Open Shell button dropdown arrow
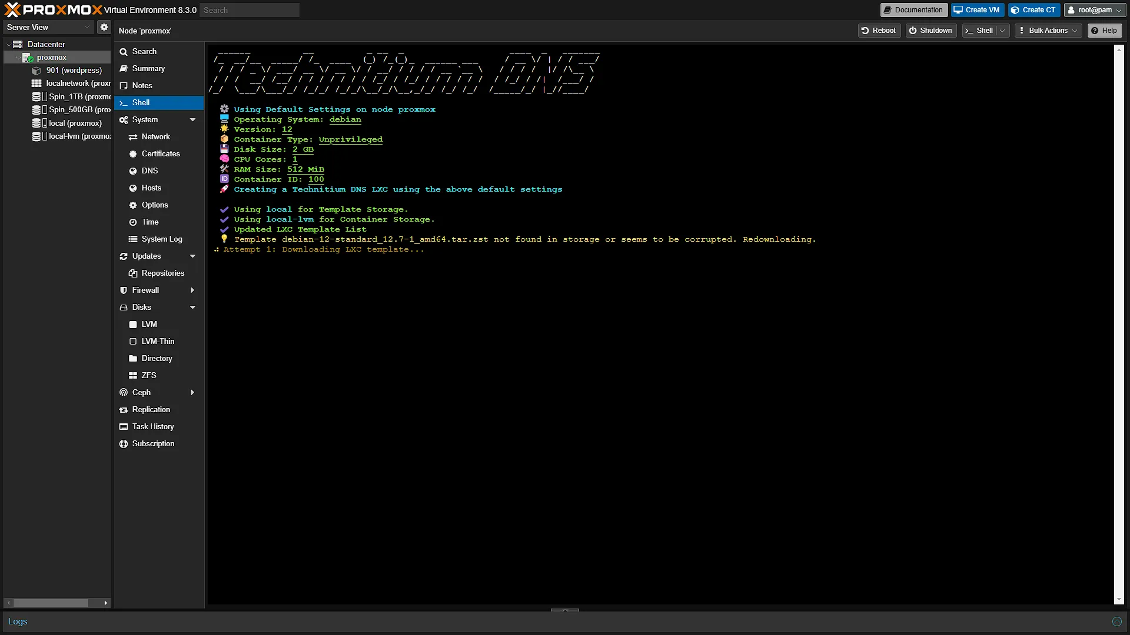The height and width of the screenshot is (635, 1130). pyautogui.click(x=1002, y=31)
